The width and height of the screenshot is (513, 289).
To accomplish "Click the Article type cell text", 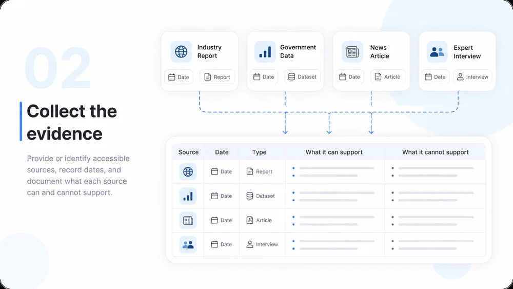I will point(264,220).
